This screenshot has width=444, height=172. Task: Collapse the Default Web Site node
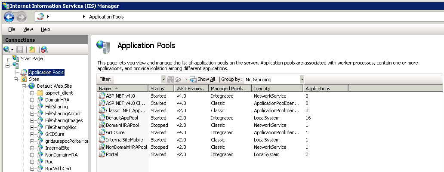[x=24, y=86]
